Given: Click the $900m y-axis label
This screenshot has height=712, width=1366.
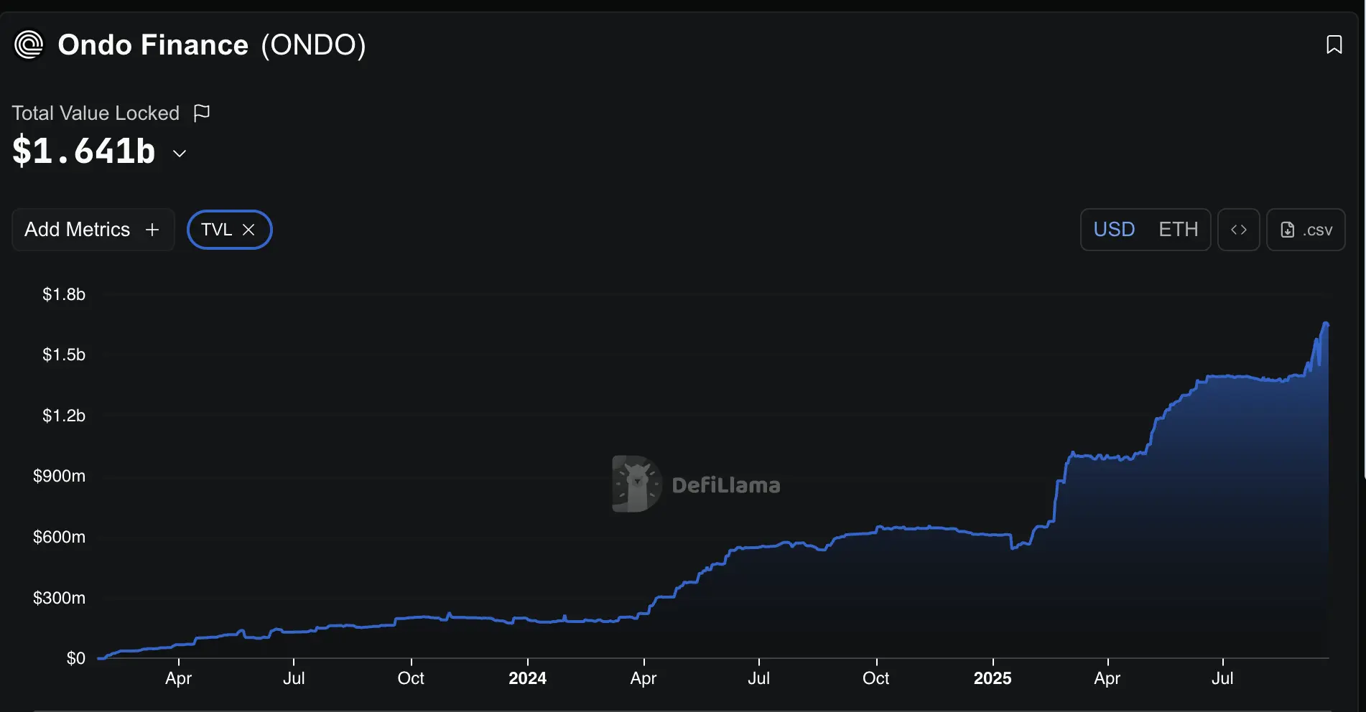Looking at the screenshot, I should tap(59, 476).
